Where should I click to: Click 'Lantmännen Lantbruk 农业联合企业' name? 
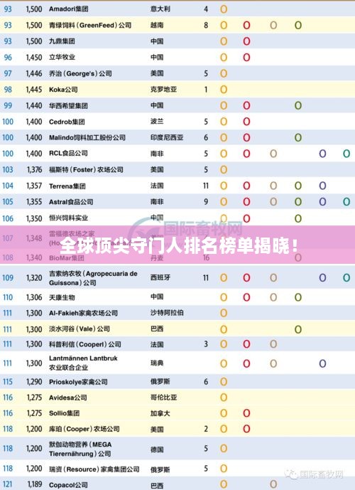click(x=83, y=363)
